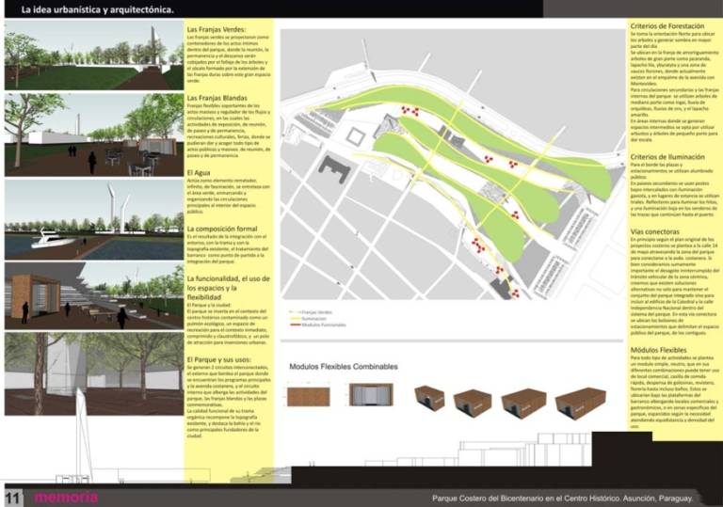Click 'La idea urbanística y arquitectónica' title
Viewport: 723px width, 507px height.
point(90,9)
